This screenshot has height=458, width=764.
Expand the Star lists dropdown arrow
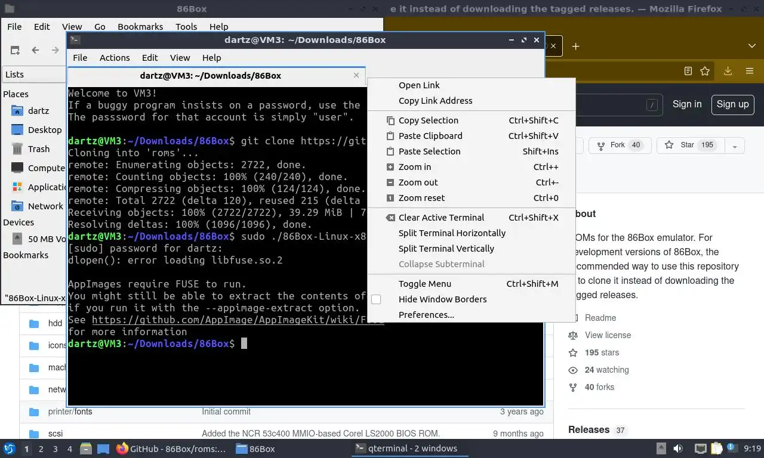[734, 145]
